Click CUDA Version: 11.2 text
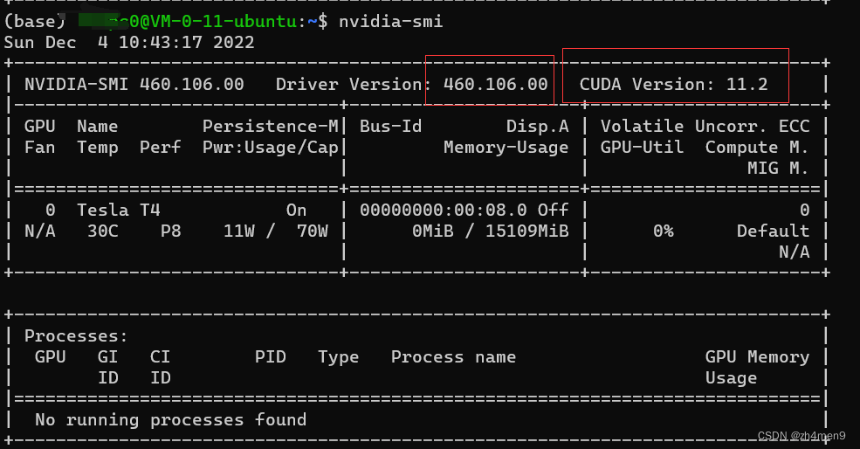 pyautogui.click(x=673, y=84)
